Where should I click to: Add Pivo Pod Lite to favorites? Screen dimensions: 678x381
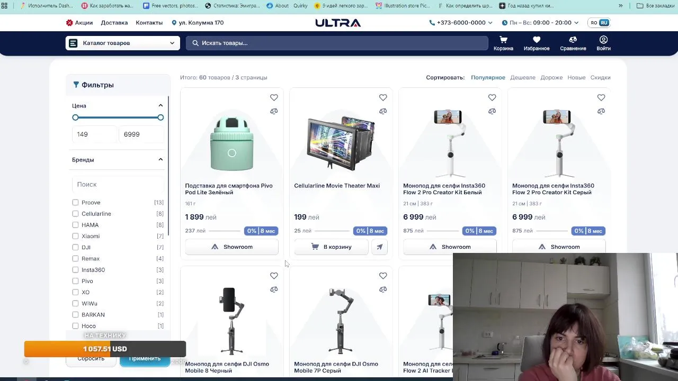[274, 97]
